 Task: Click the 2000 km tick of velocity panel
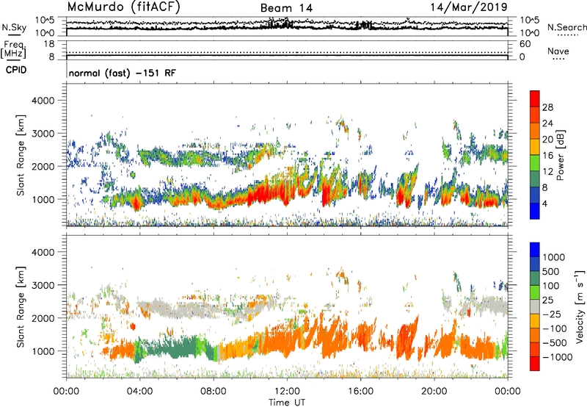click(43, 318)
